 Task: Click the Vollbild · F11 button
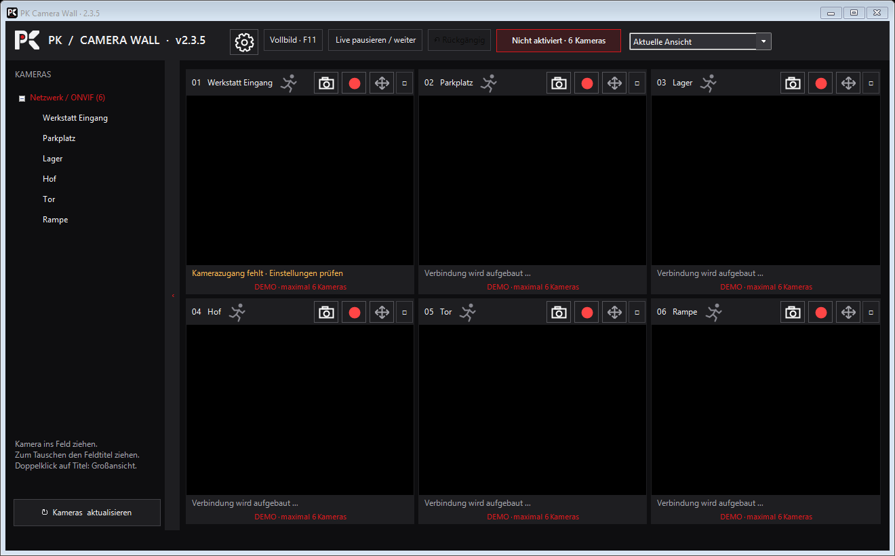coord(293,40)
